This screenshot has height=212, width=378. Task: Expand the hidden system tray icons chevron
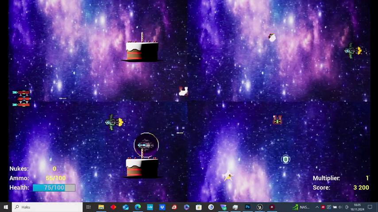tap(317, 207)
